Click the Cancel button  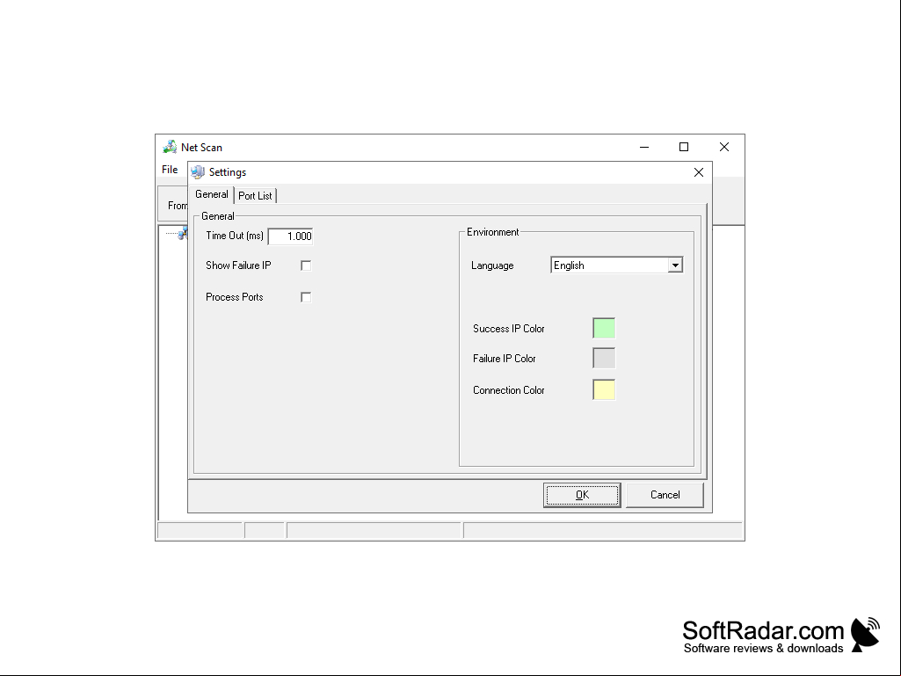click(x=665, y=495)
